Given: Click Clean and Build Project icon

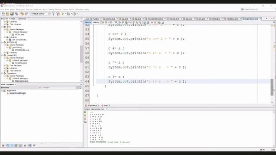Looking at the screenshot, I should pos(58,14).
